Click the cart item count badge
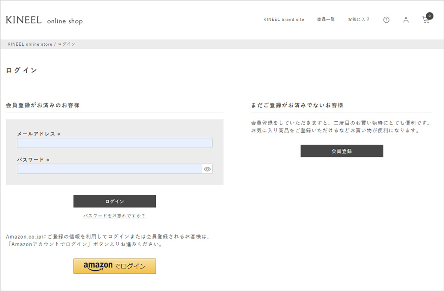This screenshot has width=444, height=291. 429,16
